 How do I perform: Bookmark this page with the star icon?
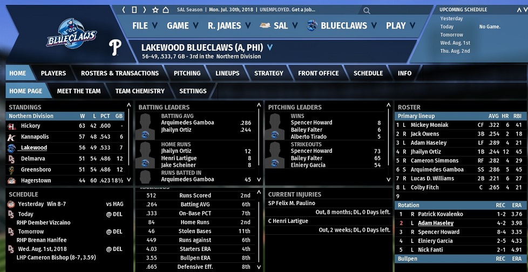(x=155, y=10)
